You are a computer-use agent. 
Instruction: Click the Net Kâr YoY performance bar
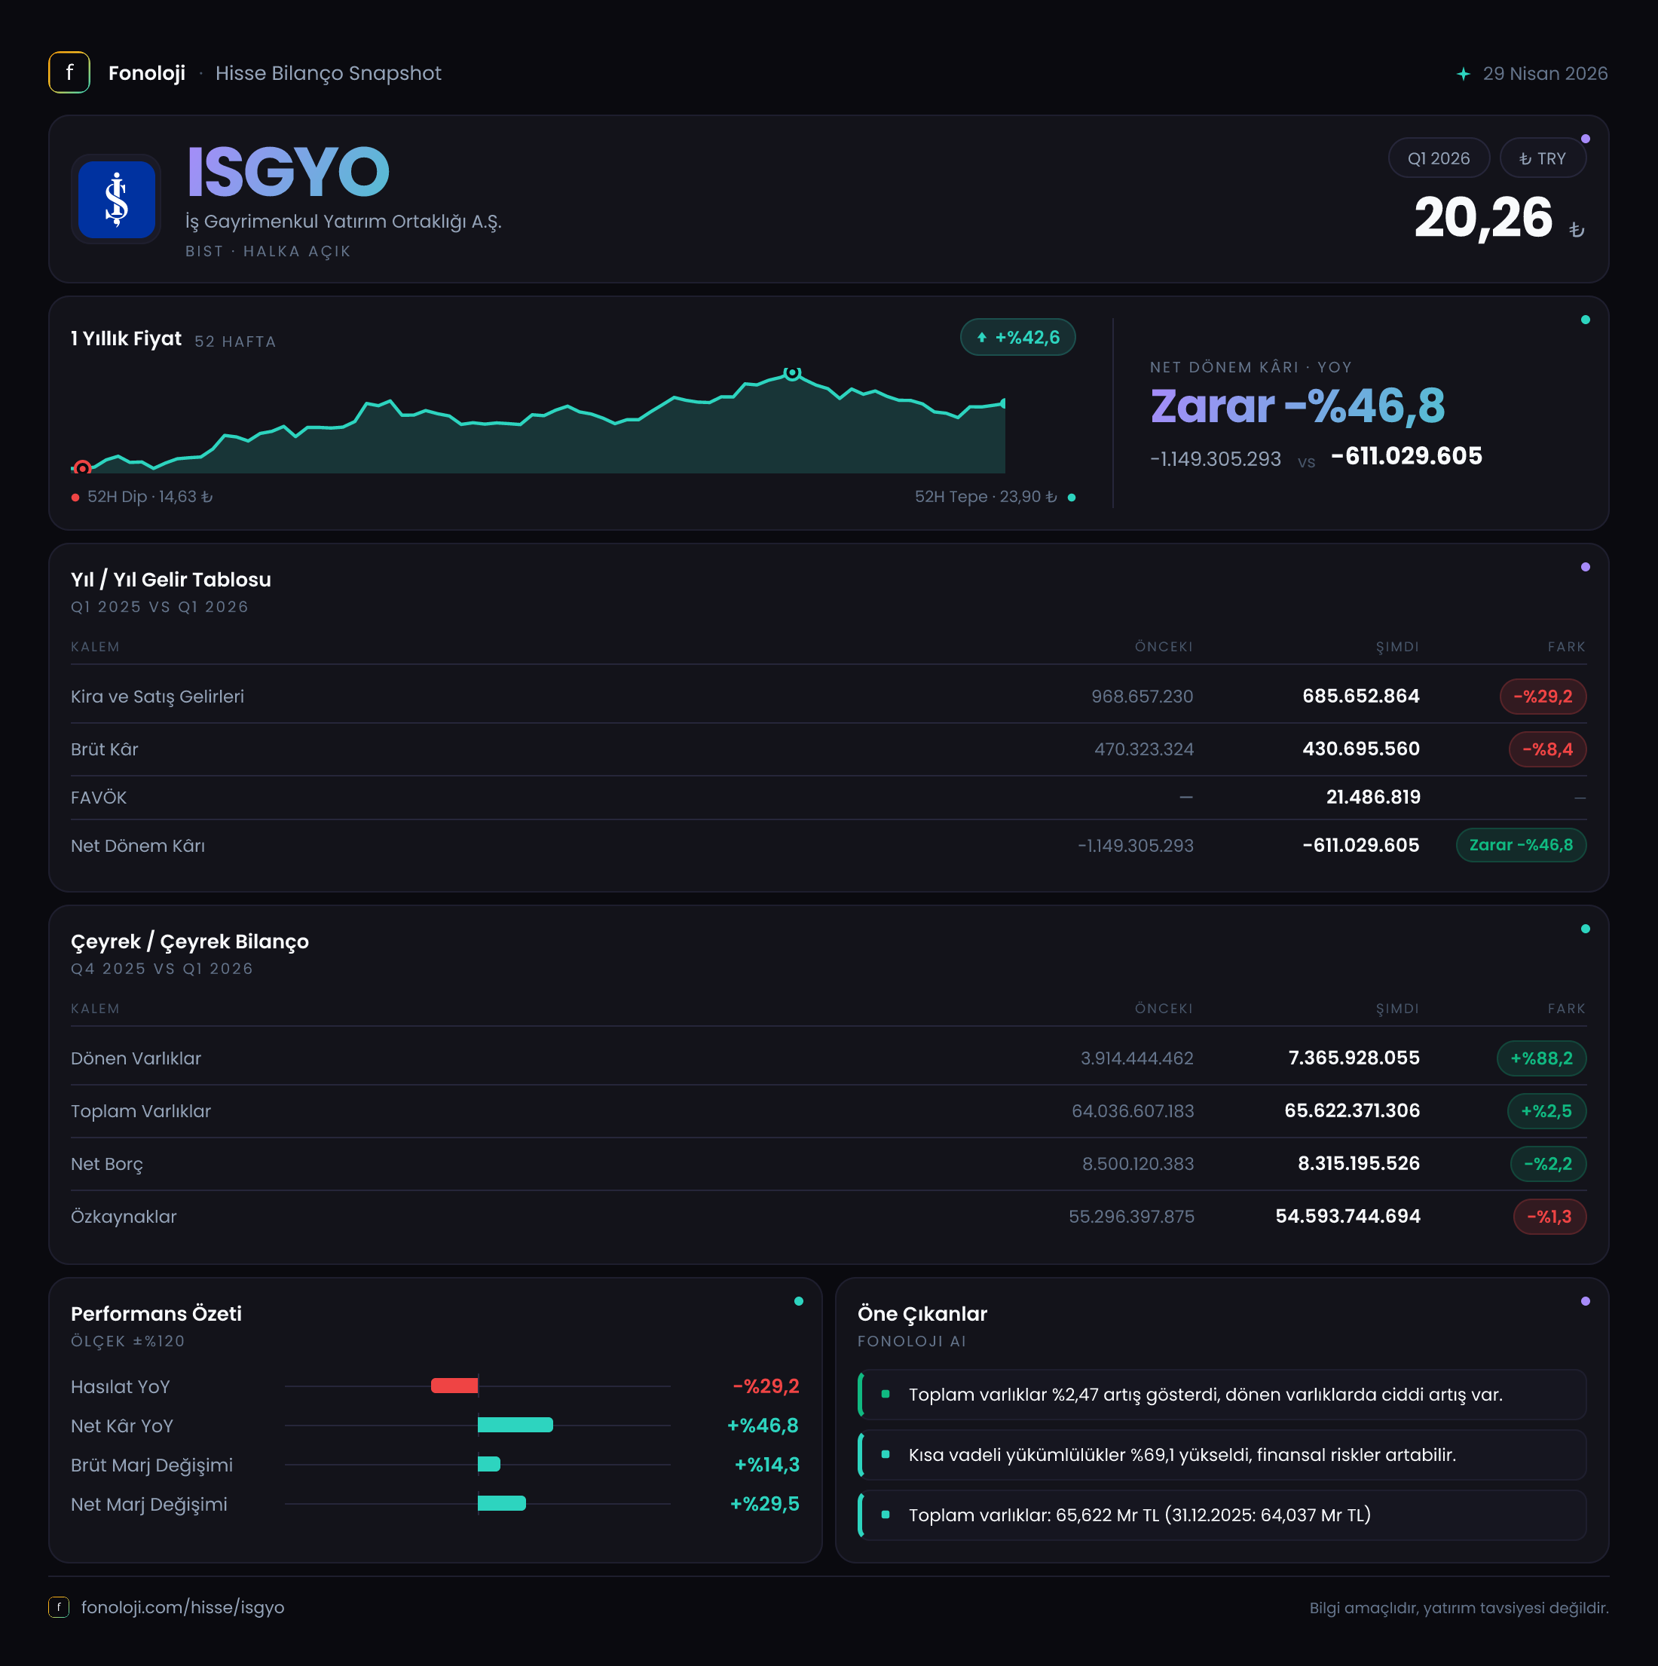click(x=515, y=1425)
